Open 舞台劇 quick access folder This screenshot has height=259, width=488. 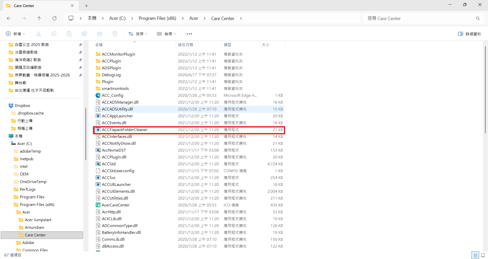tap(20, 83)
